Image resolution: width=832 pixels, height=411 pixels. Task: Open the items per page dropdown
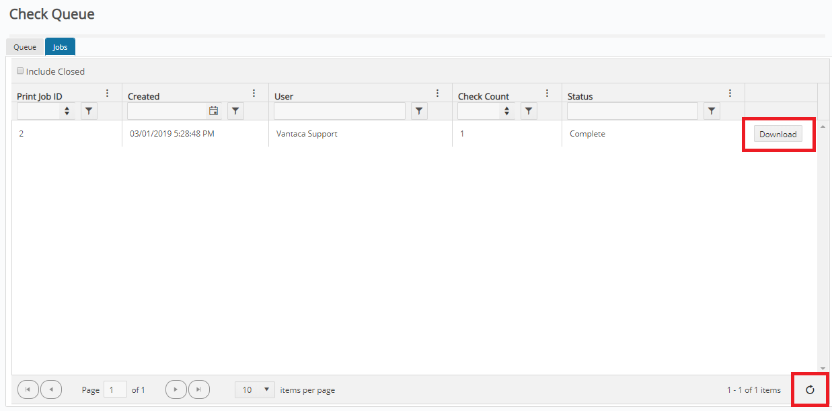255,389
